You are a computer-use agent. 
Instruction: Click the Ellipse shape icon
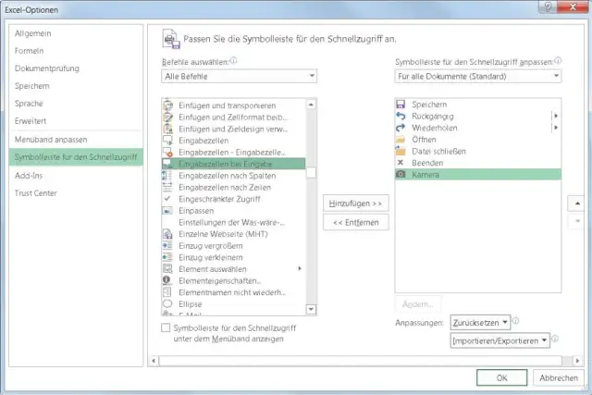point(167,304)
